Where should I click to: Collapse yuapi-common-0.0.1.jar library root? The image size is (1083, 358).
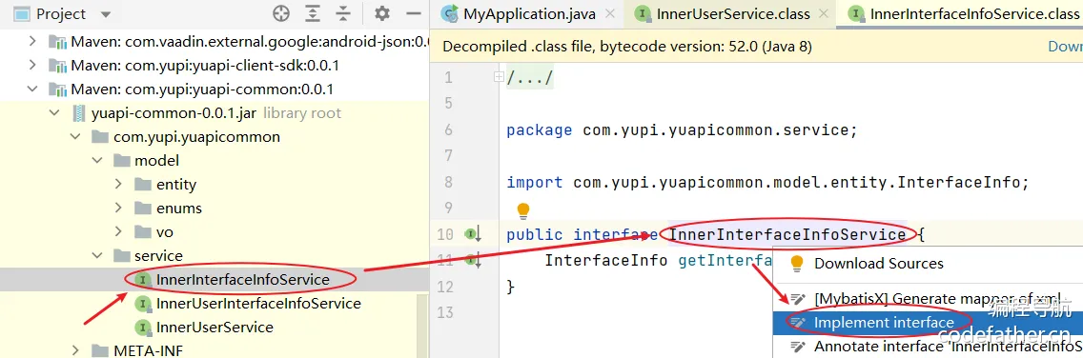(54, 113)
